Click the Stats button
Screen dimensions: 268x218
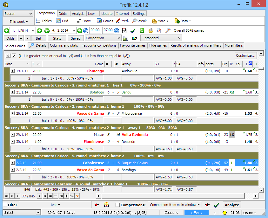coord(57,38)
